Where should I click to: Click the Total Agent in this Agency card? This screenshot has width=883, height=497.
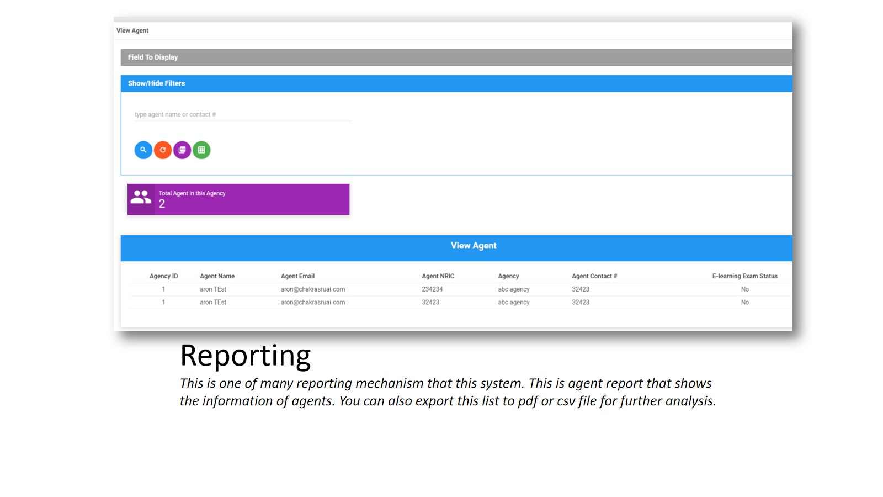(238, 199)
